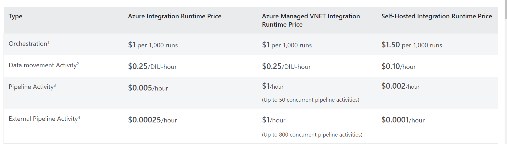
Task: Select Self-Hosted Integration Runtime Price header
Action: click(437, 16)
